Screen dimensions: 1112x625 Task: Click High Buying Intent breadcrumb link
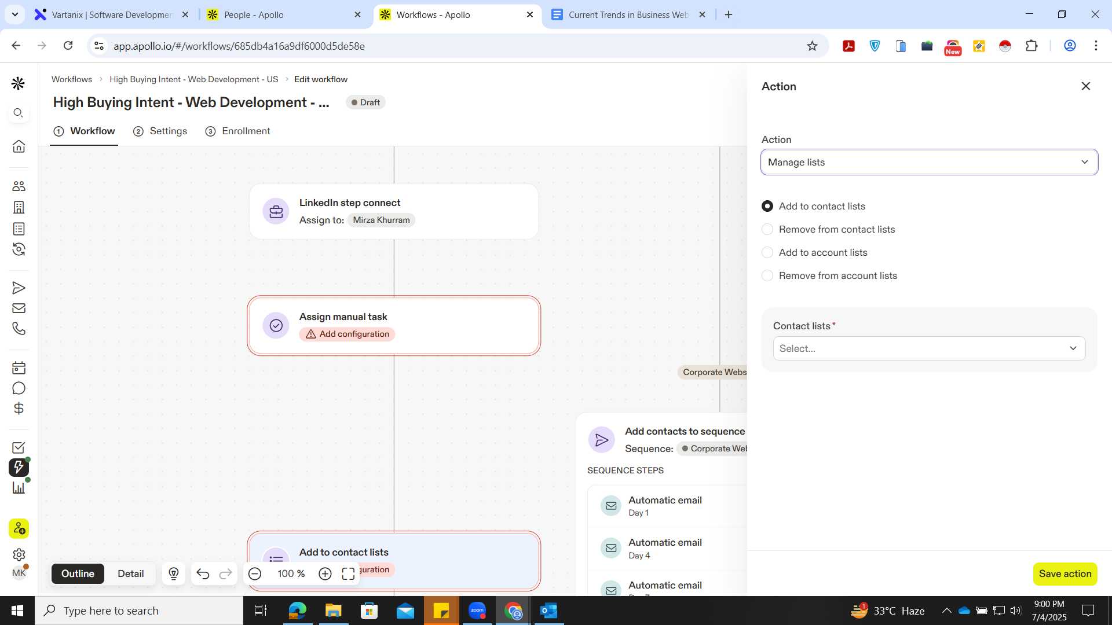tap(194, 79)
